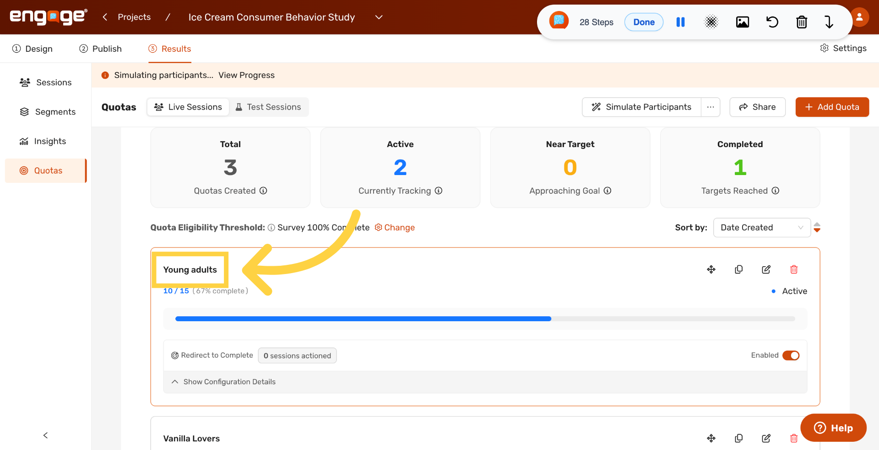Click the orange info icon beside Simulating participants
879x450 pixels.
click(105, 75)
